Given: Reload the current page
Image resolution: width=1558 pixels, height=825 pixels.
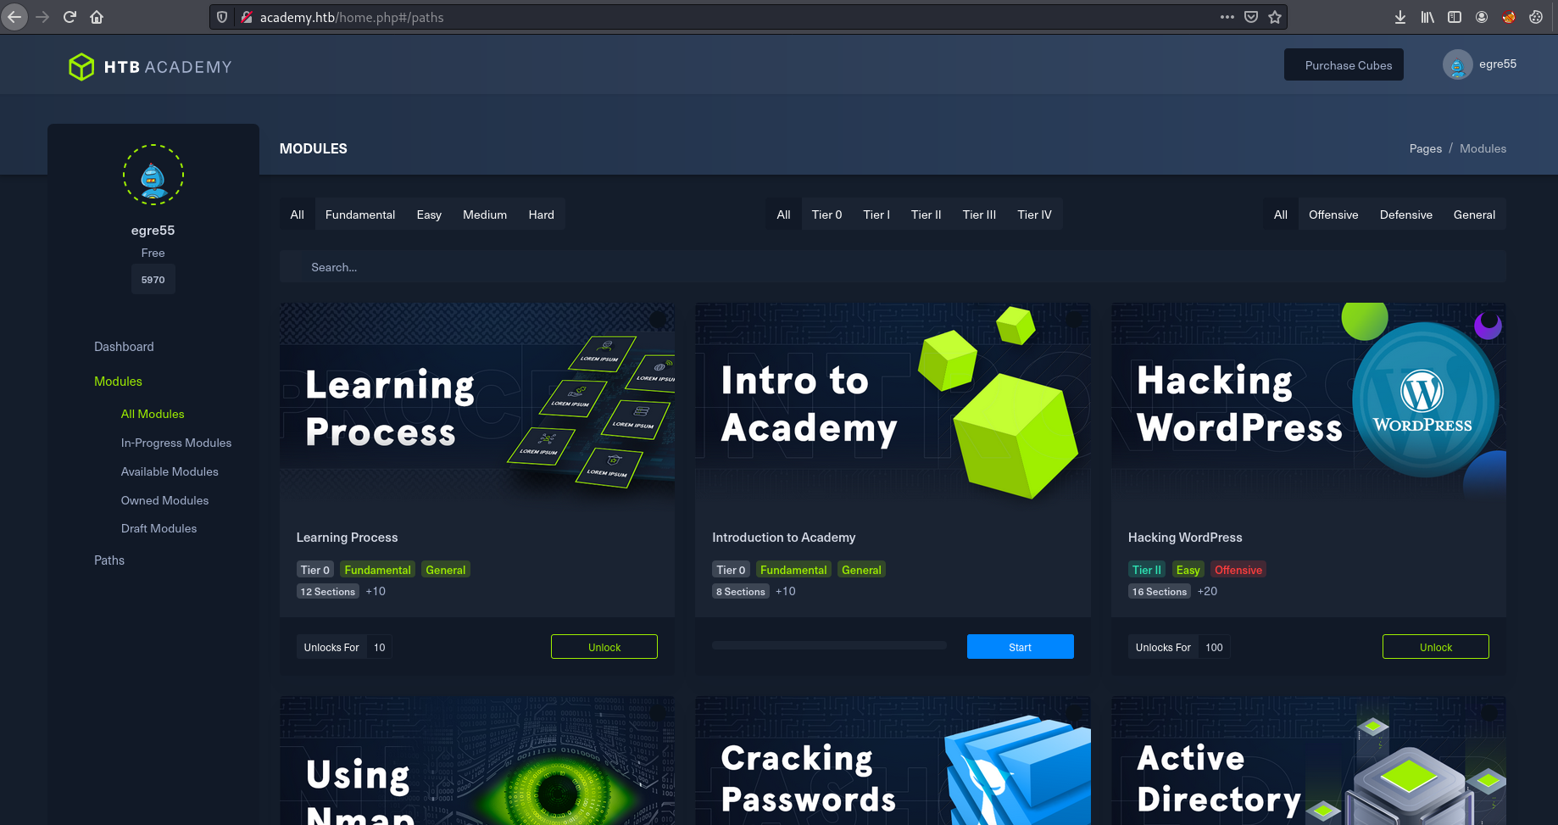Looking at the screenshot, I should point(70,17).
